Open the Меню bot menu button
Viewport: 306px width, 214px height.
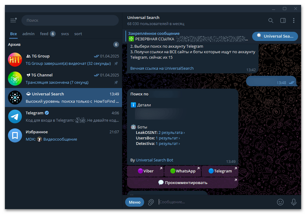click(135, 202)
